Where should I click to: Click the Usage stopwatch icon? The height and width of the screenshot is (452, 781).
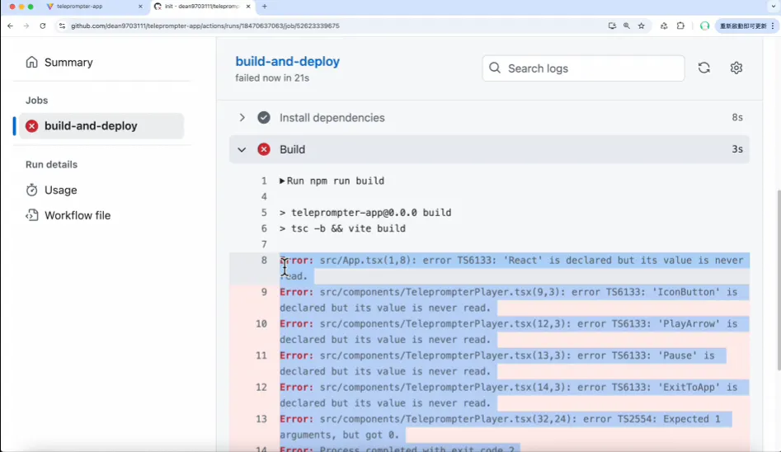32,190
